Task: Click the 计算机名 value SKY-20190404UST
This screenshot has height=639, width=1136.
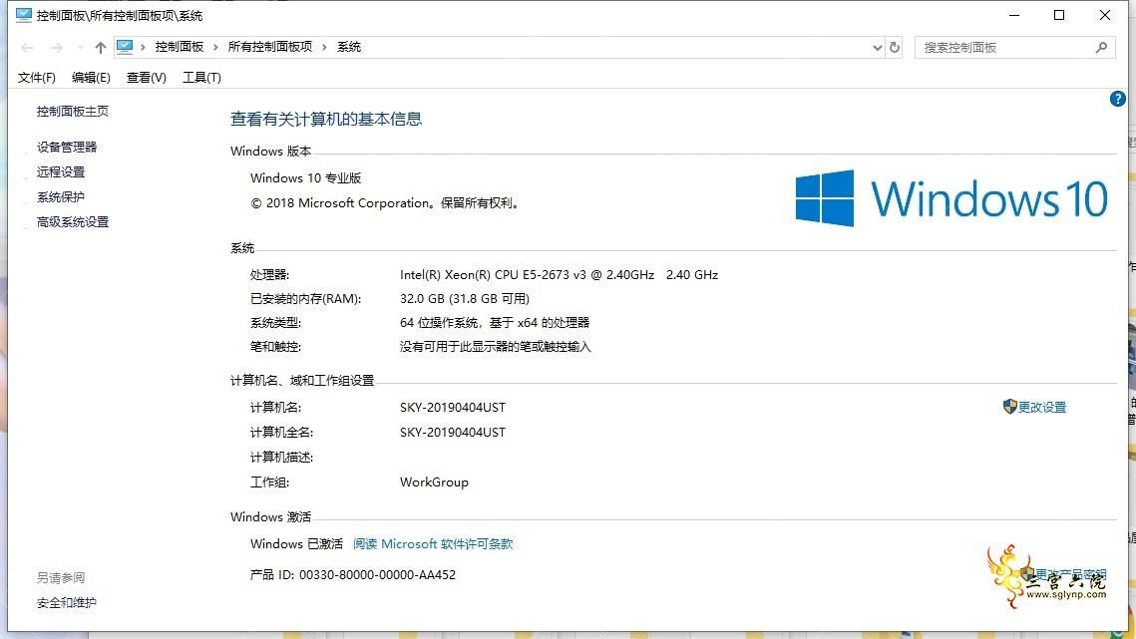Action: click(453, 408)
